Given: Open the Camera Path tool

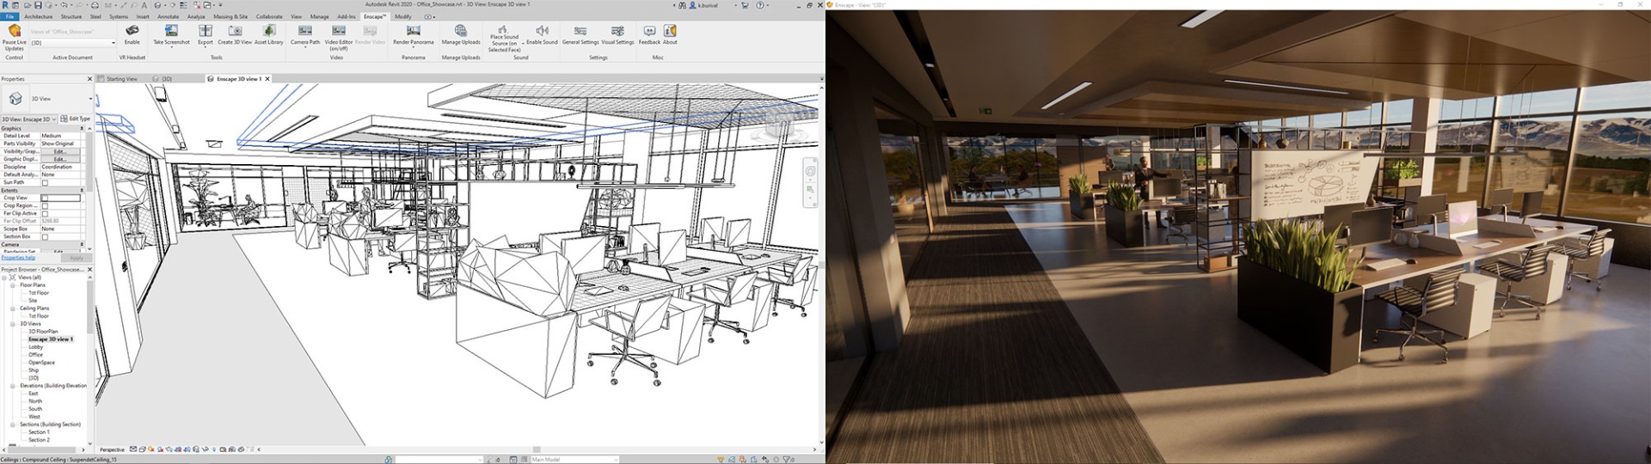Looking at the screenshot, I should coord(304,31).
